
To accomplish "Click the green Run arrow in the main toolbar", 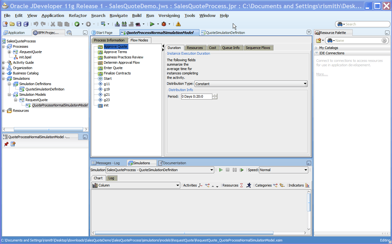I will (x=152, y=24).
